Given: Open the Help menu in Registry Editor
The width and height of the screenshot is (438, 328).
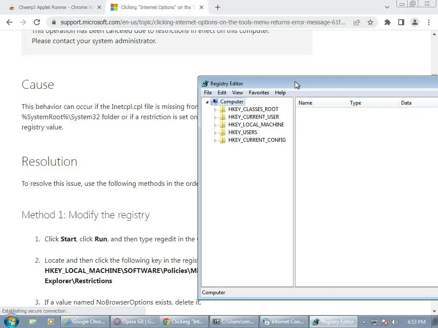Looking at the screenshot, I should coord(280,93).
